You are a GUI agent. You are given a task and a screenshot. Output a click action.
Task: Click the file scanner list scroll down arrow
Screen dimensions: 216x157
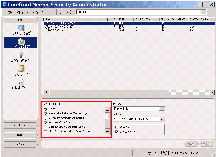(107, 132)
